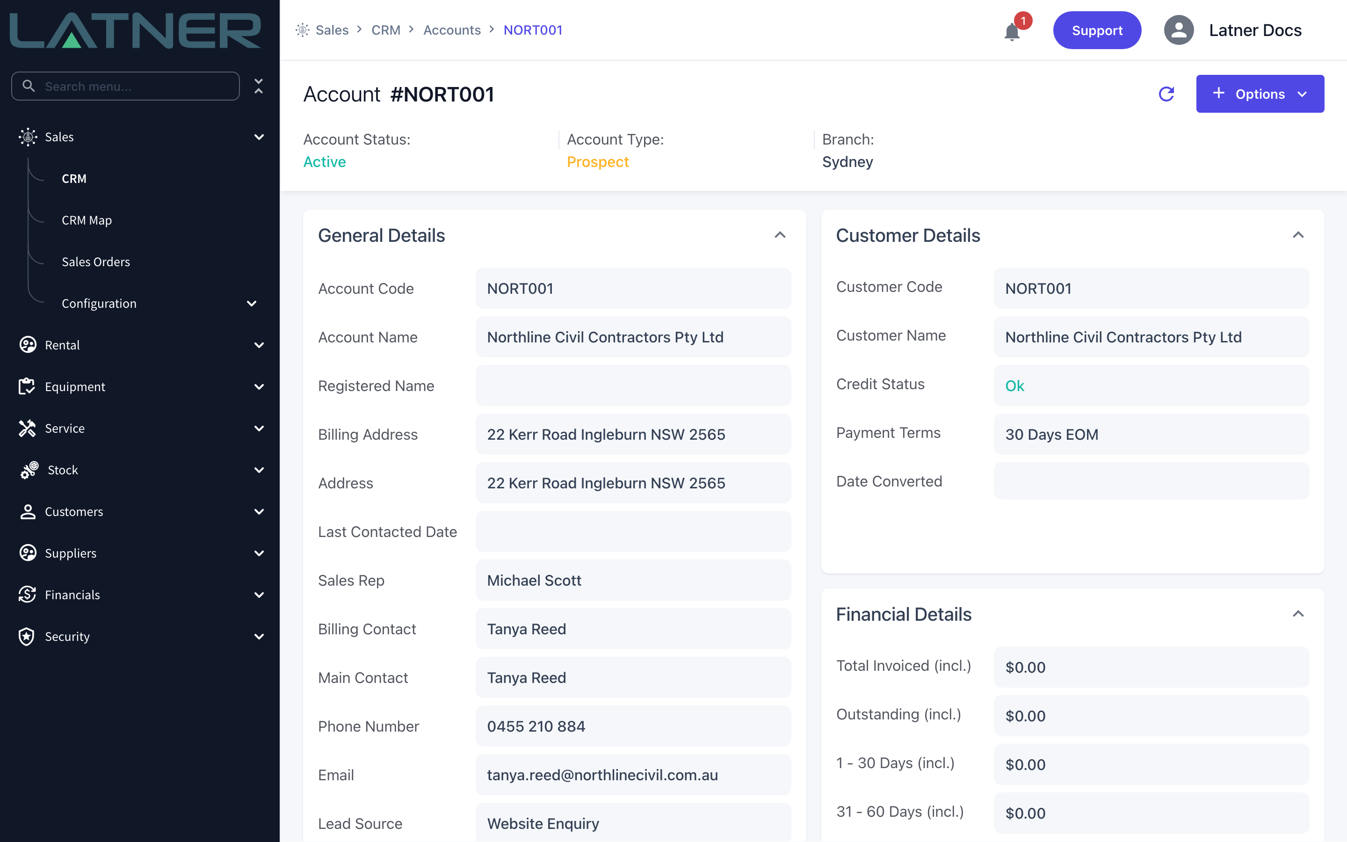Click the Credit Status Ok value
The width and height of the screenshot is (1347, 842).
click(x=1014, y=385)
